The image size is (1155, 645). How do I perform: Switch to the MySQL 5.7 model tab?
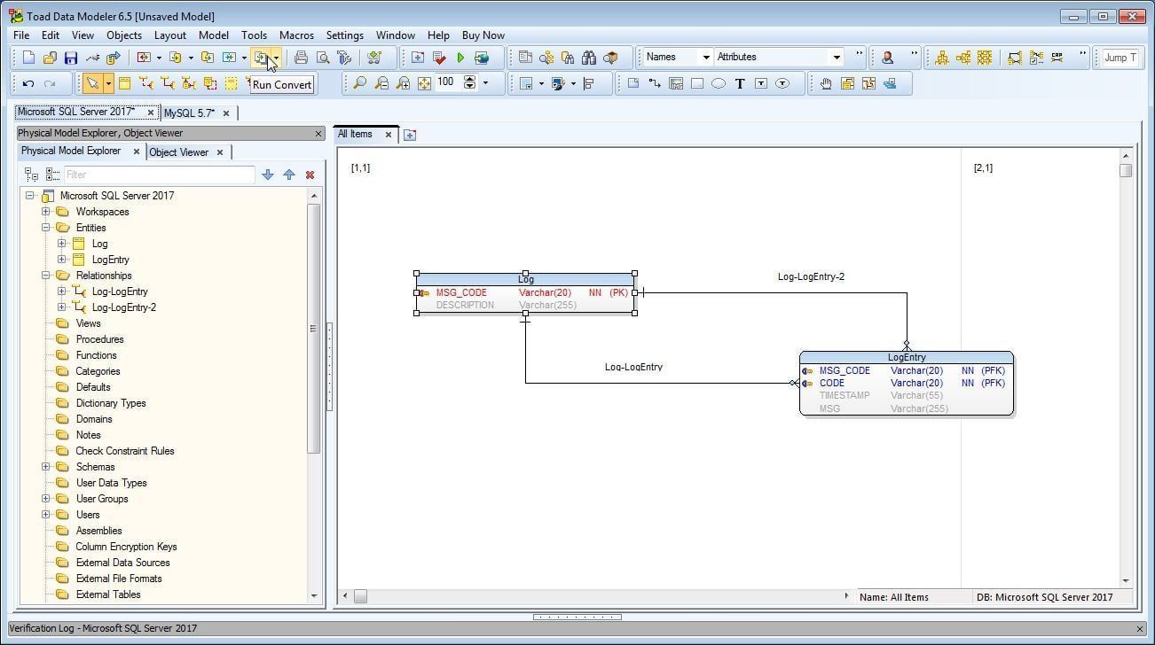tap(189, 113)
